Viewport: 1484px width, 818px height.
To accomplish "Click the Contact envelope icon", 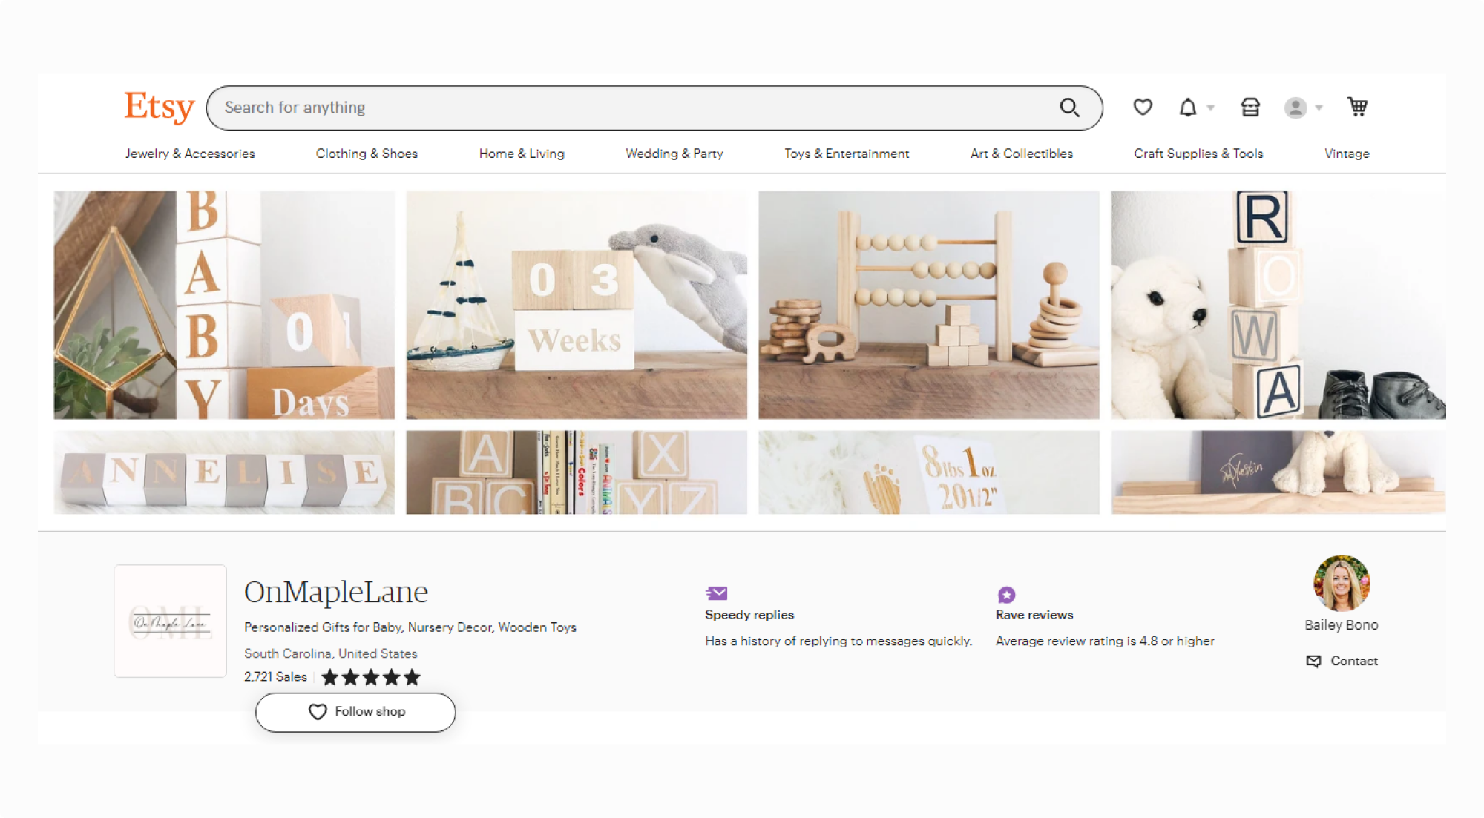I will click(x=1313, y=661).
